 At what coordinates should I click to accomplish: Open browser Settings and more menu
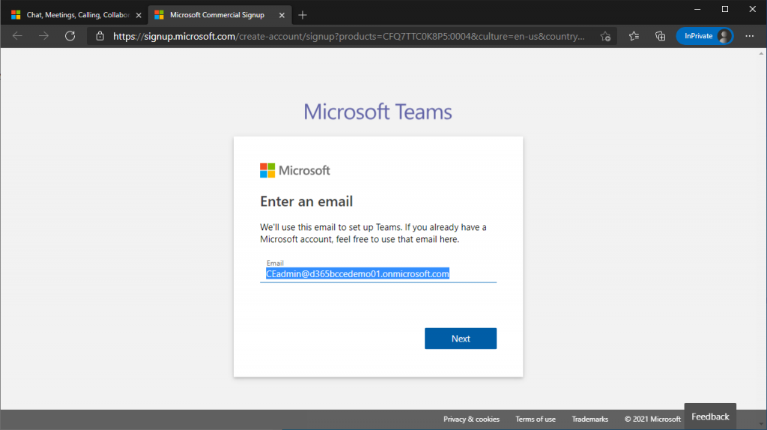point(749,36)
